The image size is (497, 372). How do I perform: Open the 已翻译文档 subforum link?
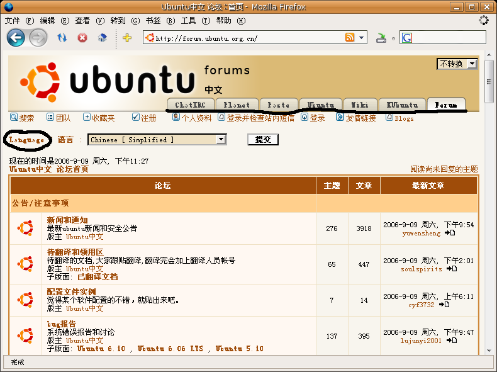click(x=98, y=277)
